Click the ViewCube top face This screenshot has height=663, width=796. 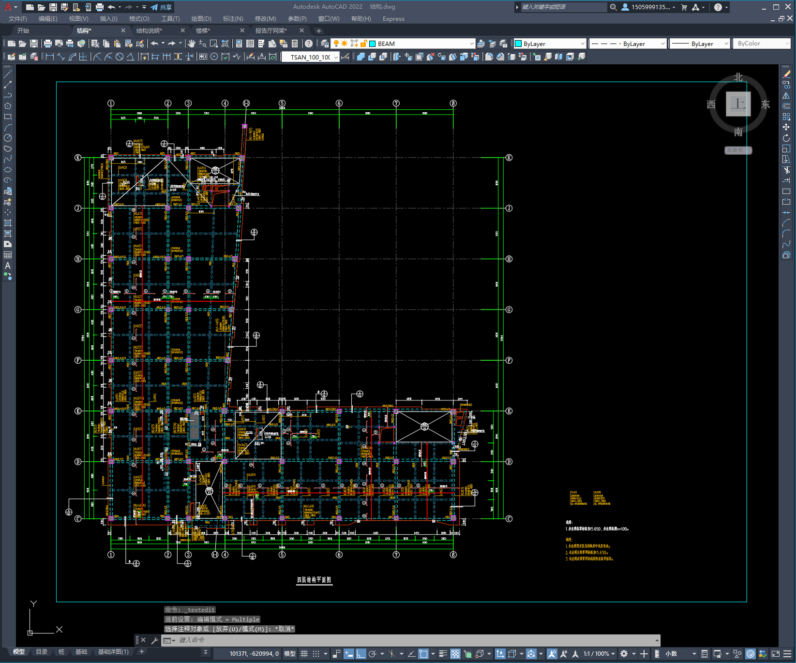pyautogui.click(x=738, y=104)
